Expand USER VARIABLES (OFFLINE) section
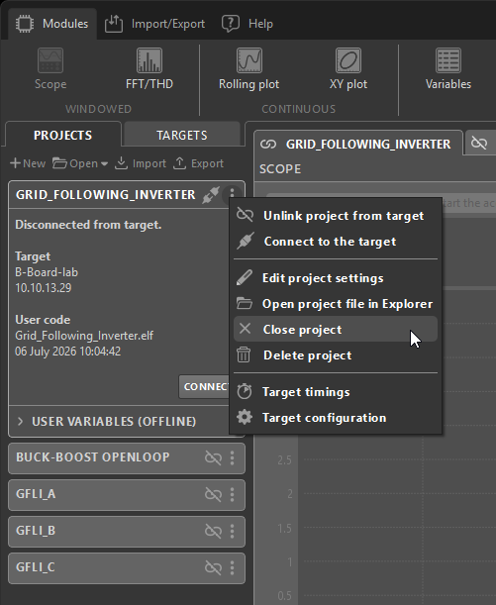 [x=106, y=422]
